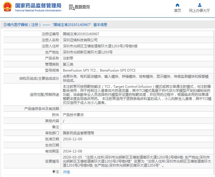
Task: Select 审批部门 value 国家药品监督管理局
Action: click(78, 133)
